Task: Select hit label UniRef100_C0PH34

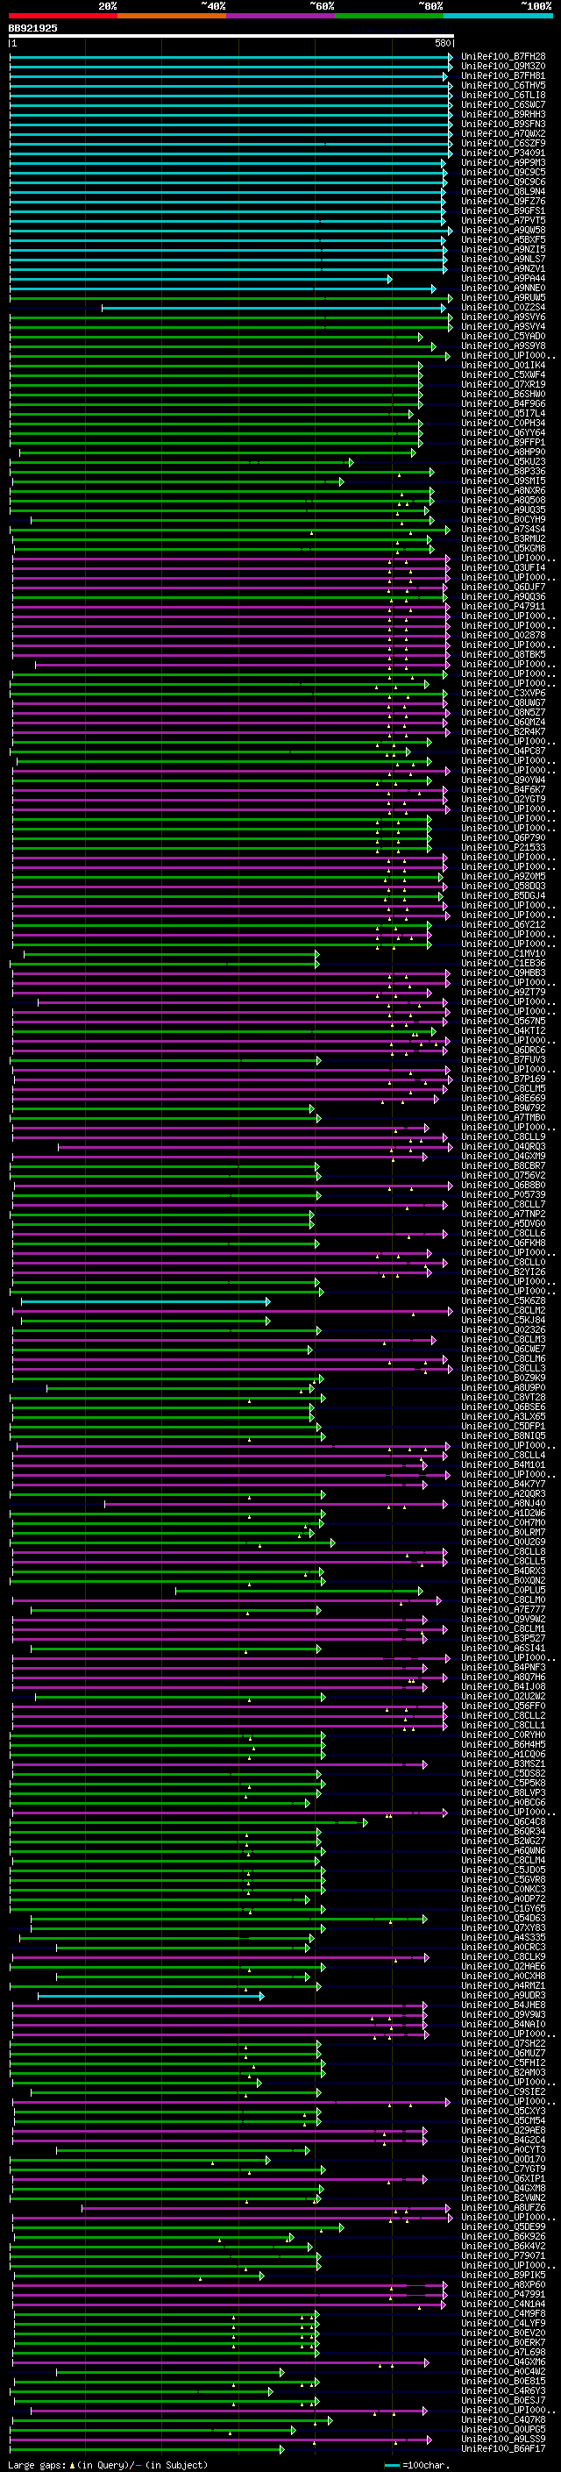Action: coord(503,424)
